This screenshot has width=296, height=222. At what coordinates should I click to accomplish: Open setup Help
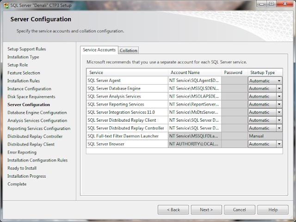point(273,210)
